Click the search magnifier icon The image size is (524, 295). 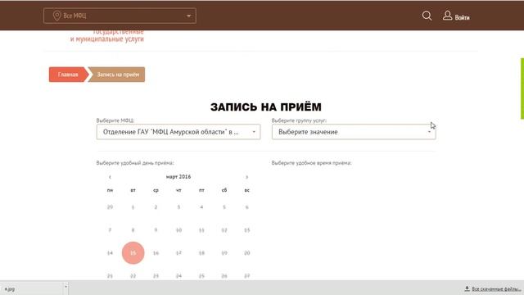tap(427, 16)
